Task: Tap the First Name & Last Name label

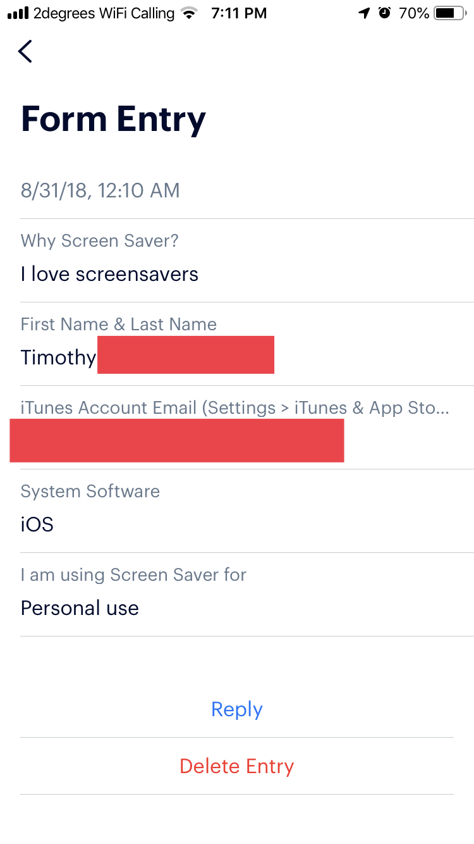Action: (x=119, y=324)
